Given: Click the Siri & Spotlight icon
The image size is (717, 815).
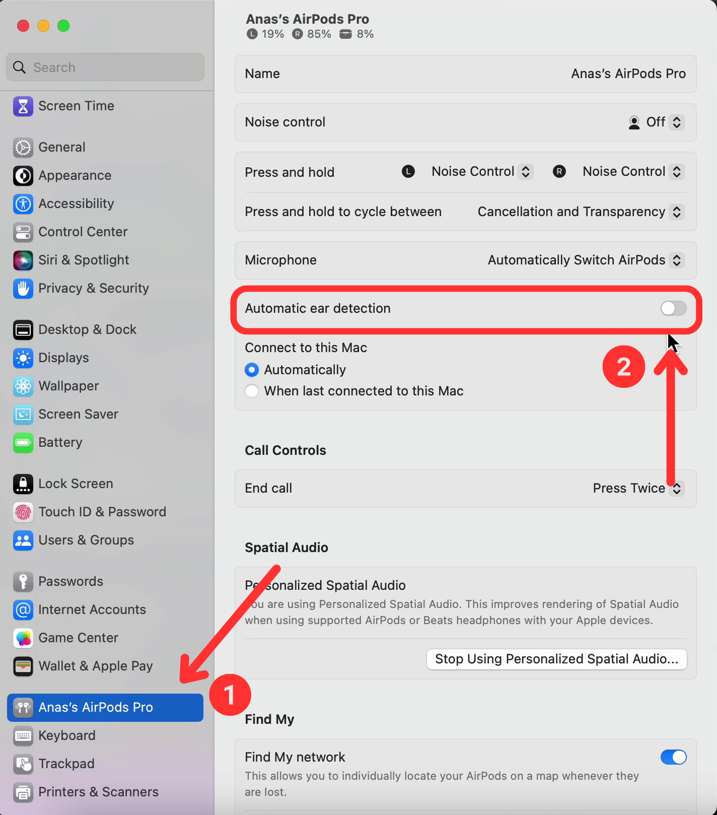Looking at the screenshot, I should [23, 260].
